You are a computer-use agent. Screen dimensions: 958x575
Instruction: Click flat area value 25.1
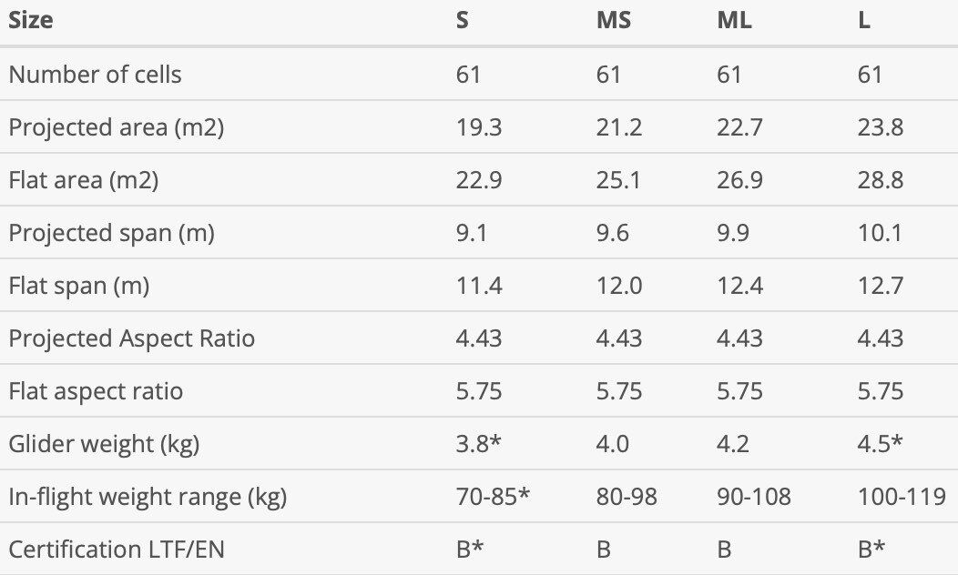[x=618, y=180]
